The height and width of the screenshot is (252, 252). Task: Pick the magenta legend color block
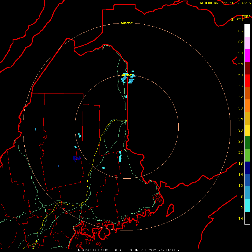click(x=247, y=56)
